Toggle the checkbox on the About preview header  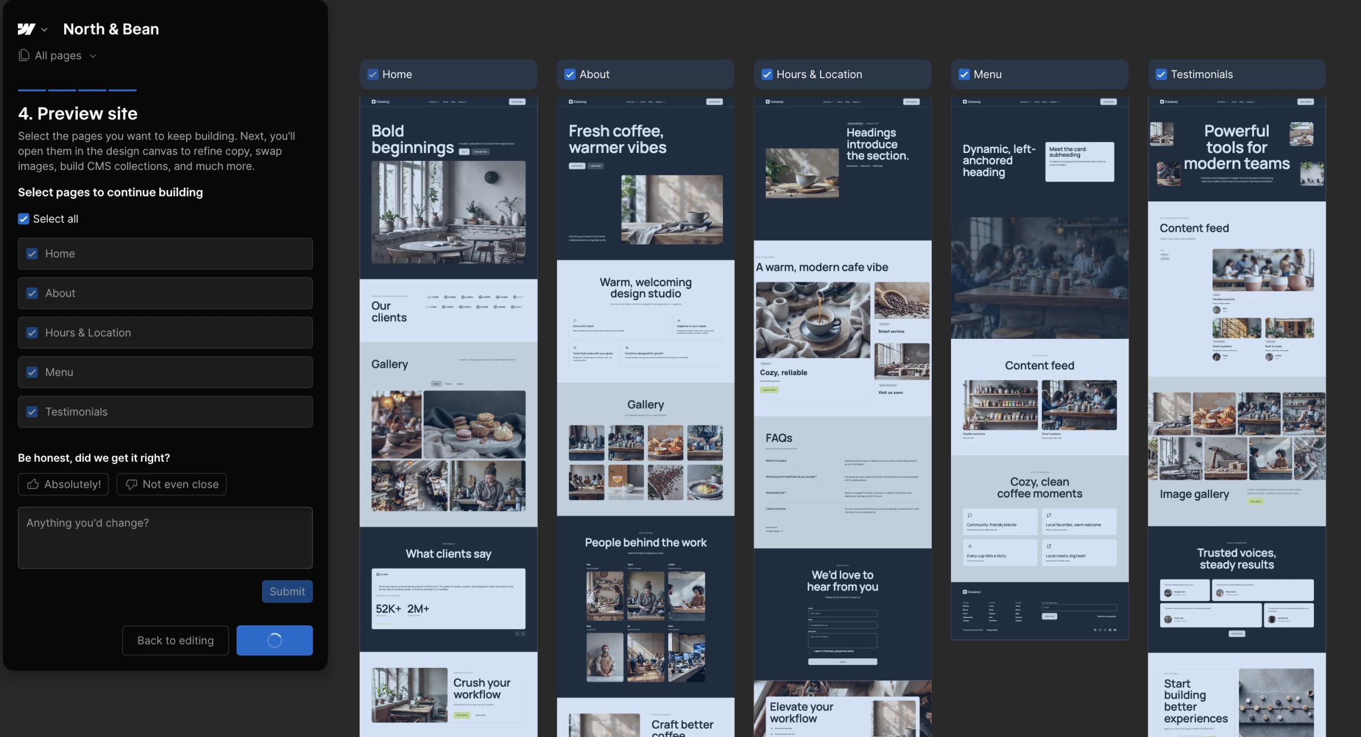point(570,74)
